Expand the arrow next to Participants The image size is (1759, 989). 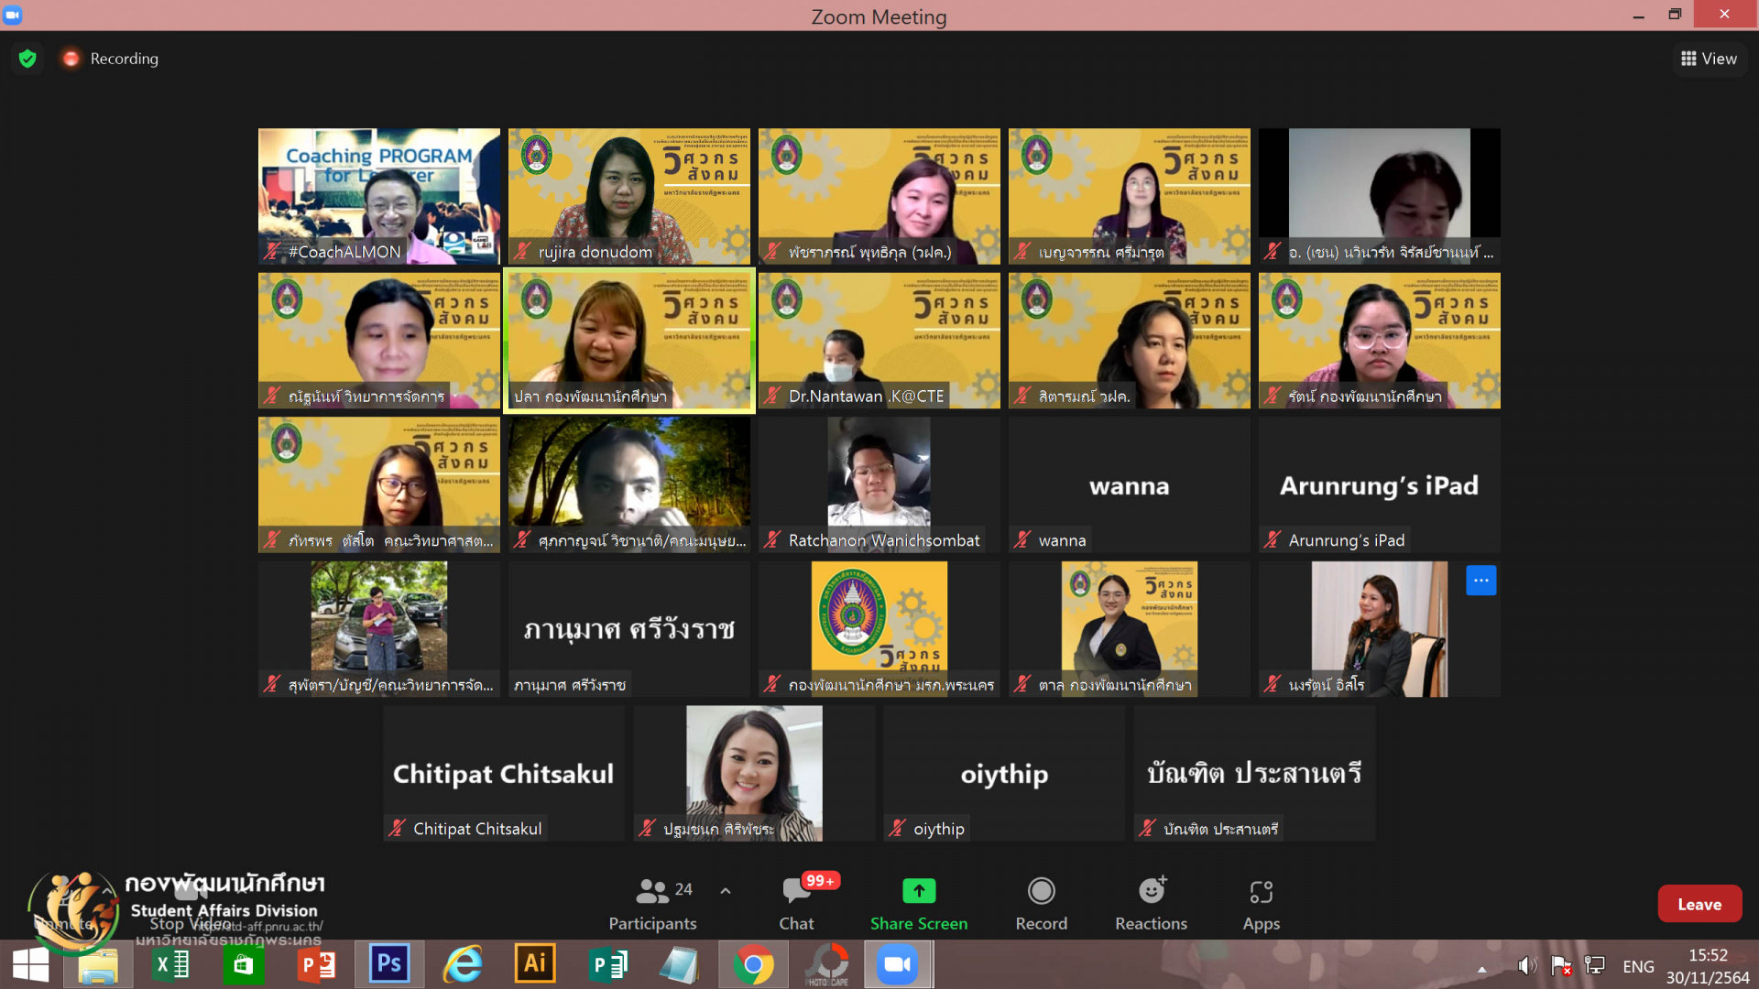click(726, 890)
